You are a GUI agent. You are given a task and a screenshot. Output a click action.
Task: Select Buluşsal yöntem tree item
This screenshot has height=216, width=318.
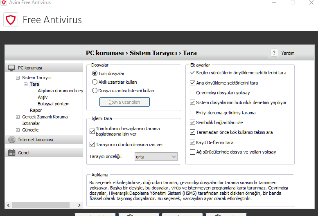click(x=54, y=104)
